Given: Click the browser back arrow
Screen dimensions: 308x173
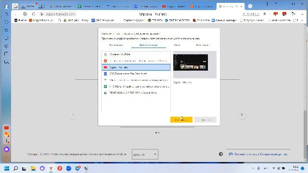Looking at the screenshot, I should 15,14.
